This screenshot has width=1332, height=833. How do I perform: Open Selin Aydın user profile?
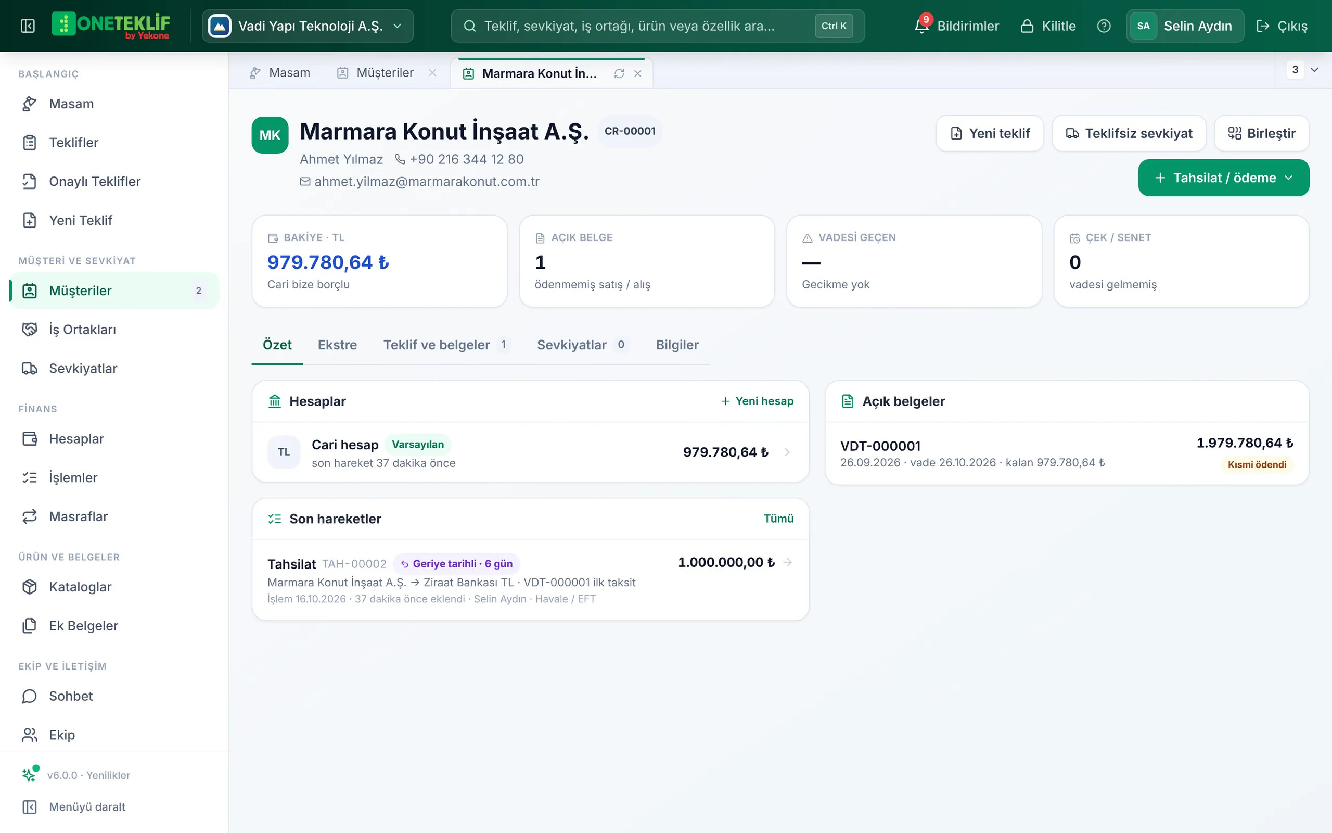pos(1184,26)
